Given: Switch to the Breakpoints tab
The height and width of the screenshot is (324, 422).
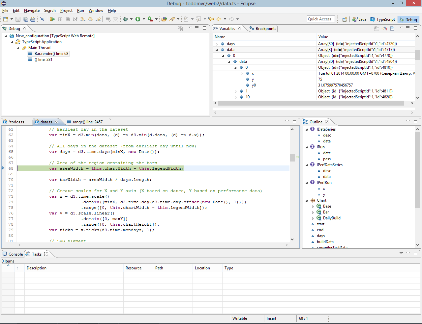Looking at the screenshot, I should pyautogui.click(x=263, y=29).
